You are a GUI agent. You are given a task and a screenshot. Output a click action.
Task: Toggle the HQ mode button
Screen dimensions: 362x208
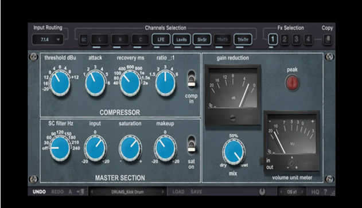[316, 192]
